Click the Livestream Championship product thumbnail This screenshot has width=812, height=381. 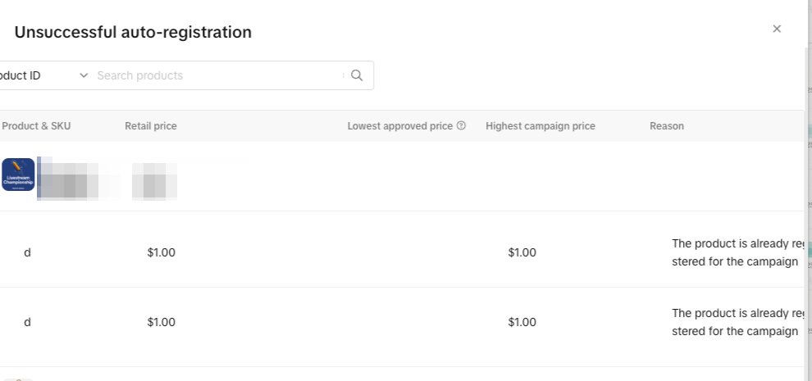pos(18,175)
